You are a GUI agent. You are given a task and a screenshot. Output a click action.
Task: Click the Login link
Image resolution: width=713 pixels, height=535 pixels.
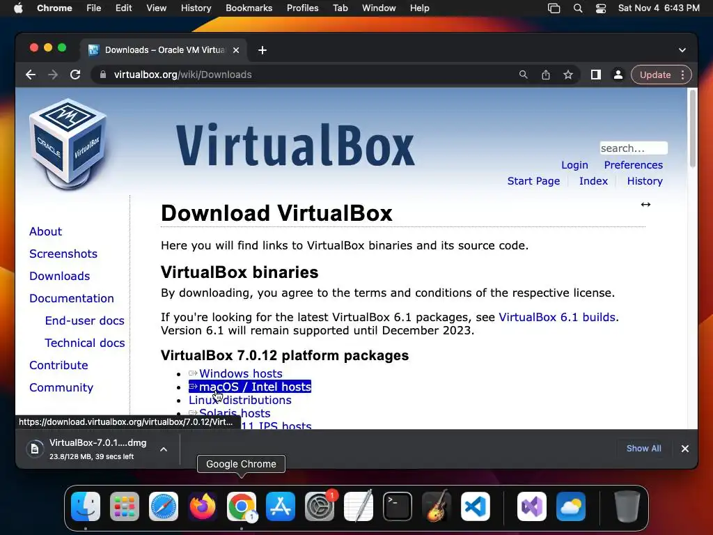[574, 165]
